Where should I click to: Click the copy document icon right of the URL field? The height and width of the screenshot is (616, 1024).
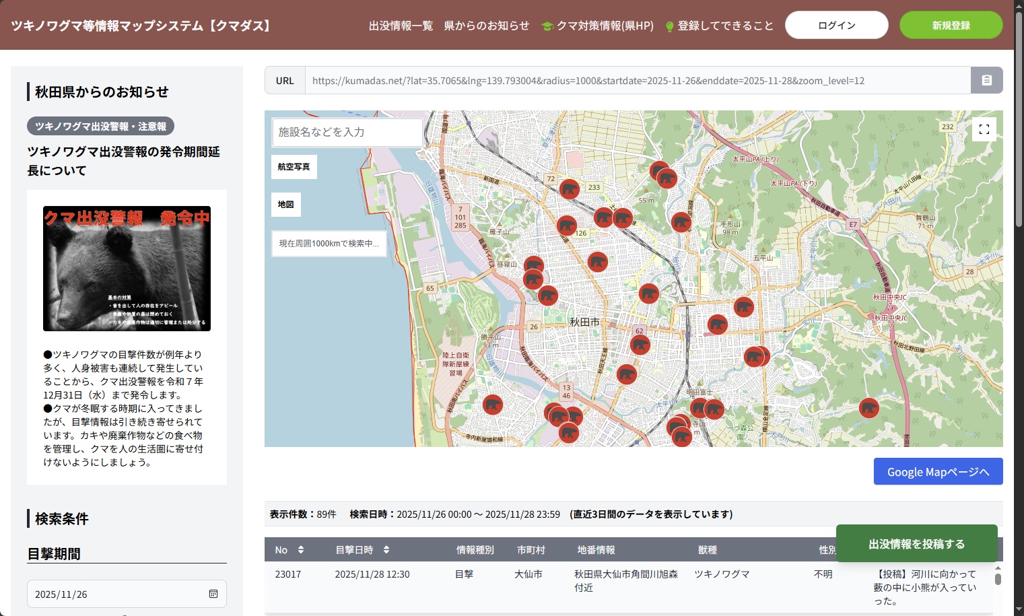[986, 80]
